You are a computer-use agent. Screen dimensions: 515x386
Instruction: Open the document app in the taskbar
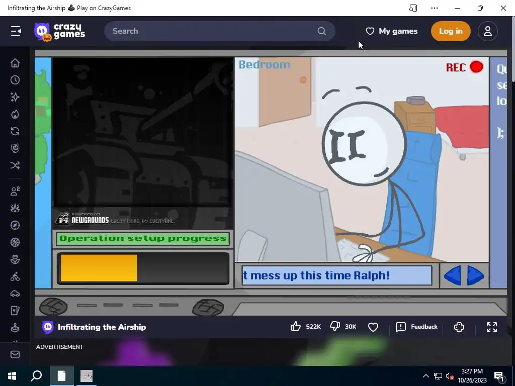click(x=61, y=376)
